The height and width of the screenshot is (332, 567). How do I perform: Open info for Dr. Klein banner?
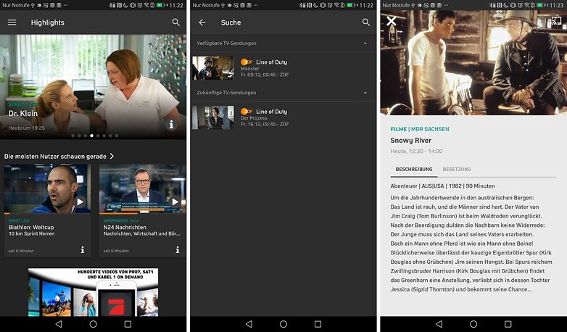(171, 125)
